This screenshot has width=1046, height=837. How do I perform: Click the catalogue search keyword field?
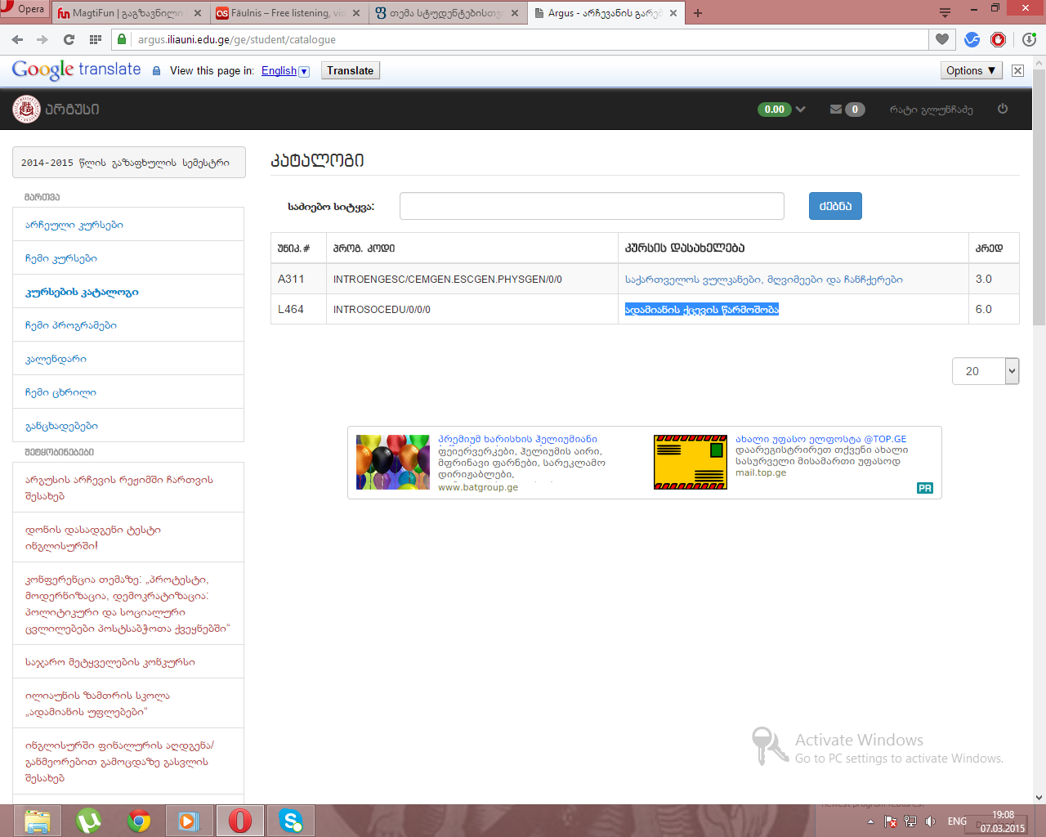[592, 206]
